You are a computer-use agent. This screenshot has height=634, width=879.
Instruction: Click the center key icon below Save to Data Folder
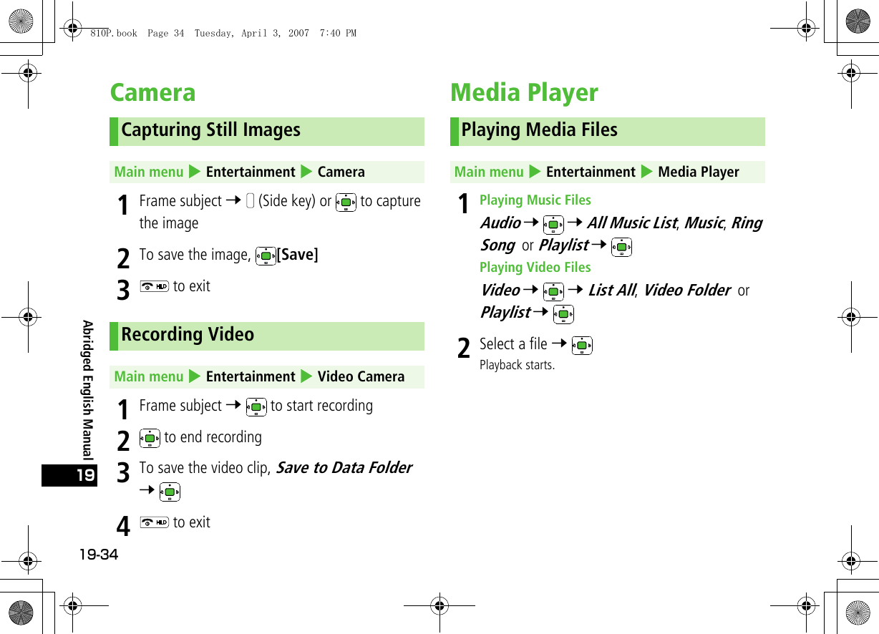(170, 492)
